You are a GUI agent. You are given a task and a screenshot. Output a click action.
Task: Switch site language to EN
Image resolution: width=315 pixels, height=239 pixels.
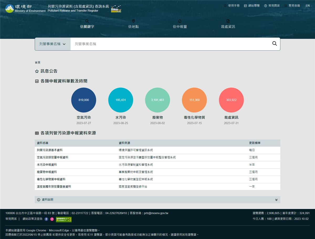coord(308,6)
